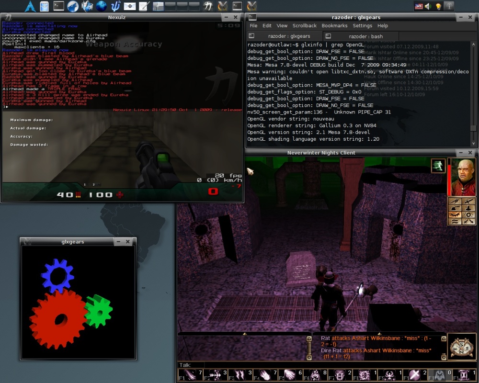The height and width of the screenshot is (383, 479).
Task: Open the Bookmarks menu in Konsole
Action: pos(334,26)
